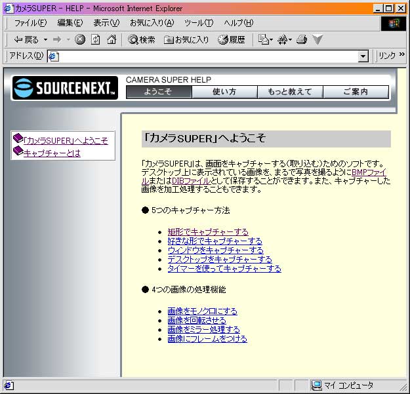
Task: Open the 検索 search toolbar button
Action: 141,40
